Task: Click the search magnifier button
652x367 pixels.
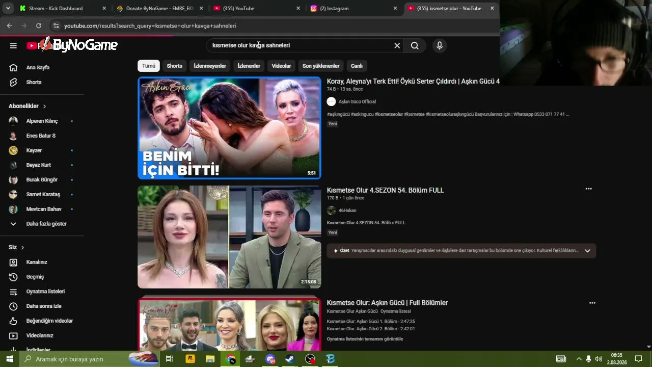Action: [x=415, y=45]
